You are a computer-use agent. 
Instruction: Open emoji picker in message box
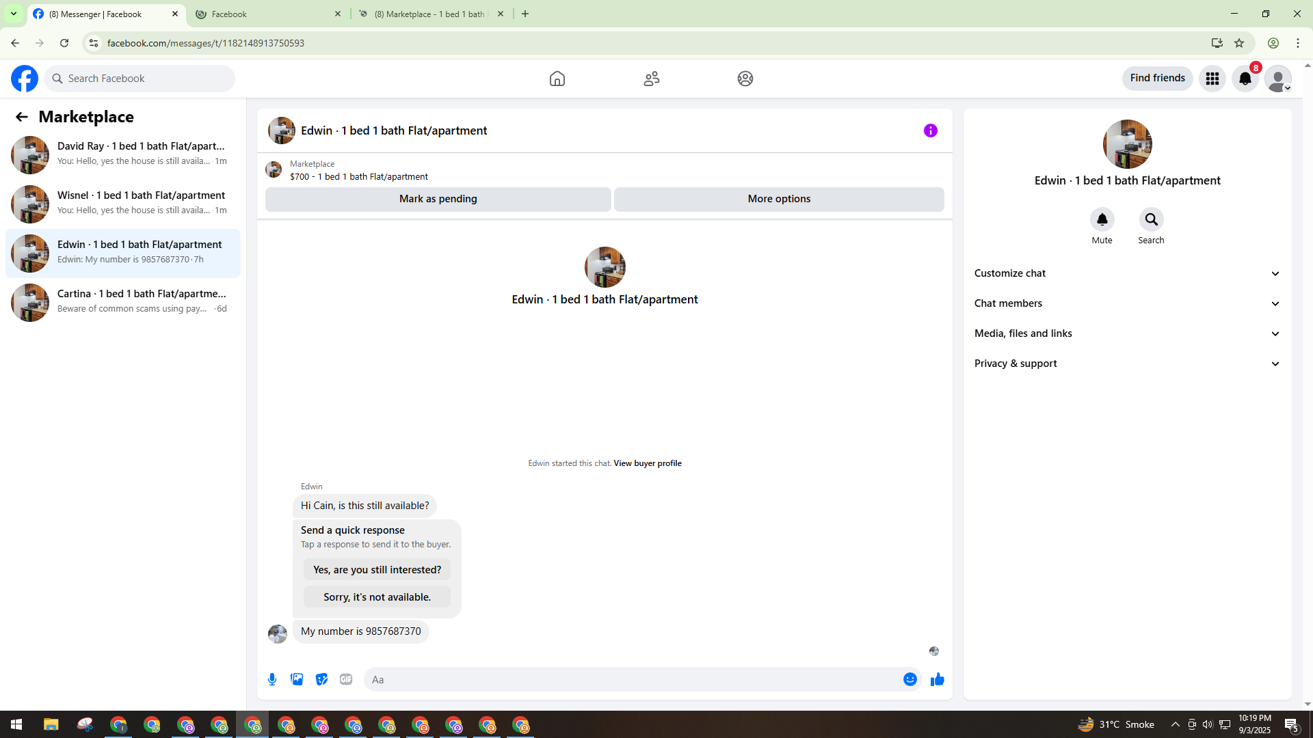(910, 679)
